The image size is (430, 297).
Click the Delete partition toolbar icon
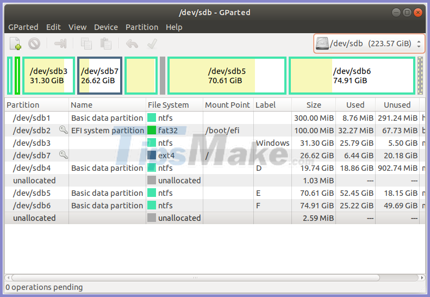pyautogui.click(x=34, y=44)
